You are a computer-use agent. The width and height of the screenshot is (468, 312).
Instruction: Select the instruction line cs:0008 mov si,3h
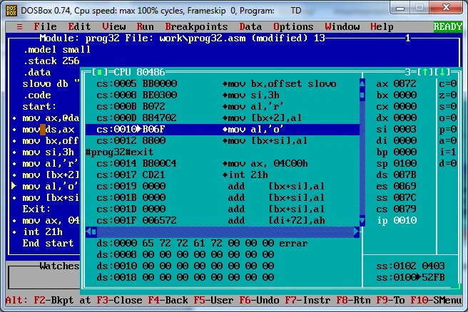[x=223, y=95]
